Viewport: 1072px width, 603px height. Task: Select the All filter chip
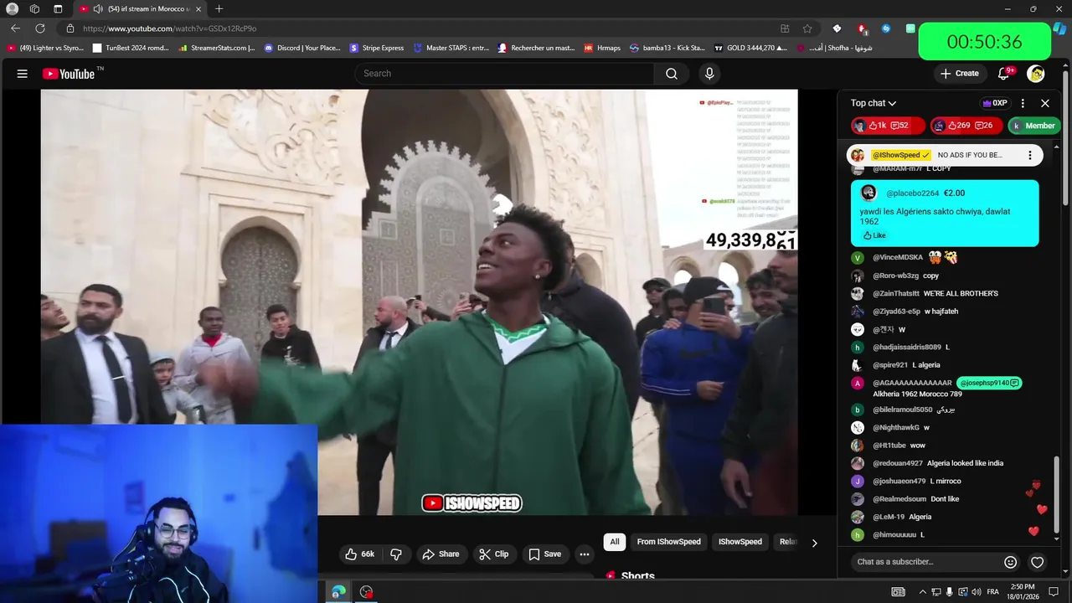coord(615,542)
